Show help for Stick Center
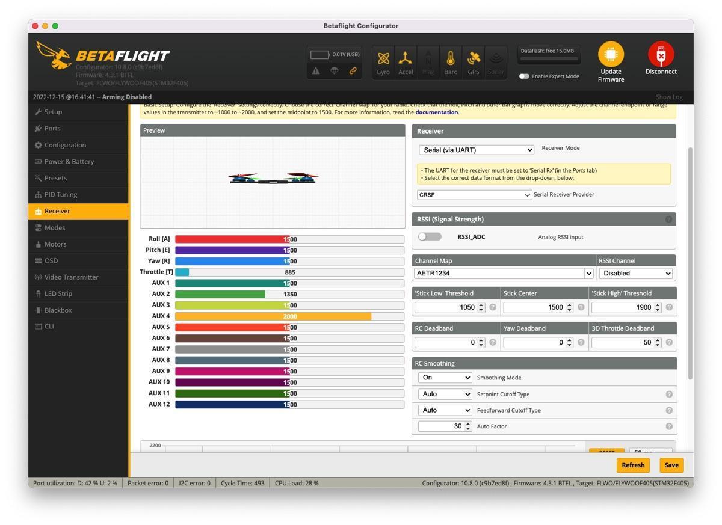The height and width of the screenshot is (525, 722). click(581, 307)
